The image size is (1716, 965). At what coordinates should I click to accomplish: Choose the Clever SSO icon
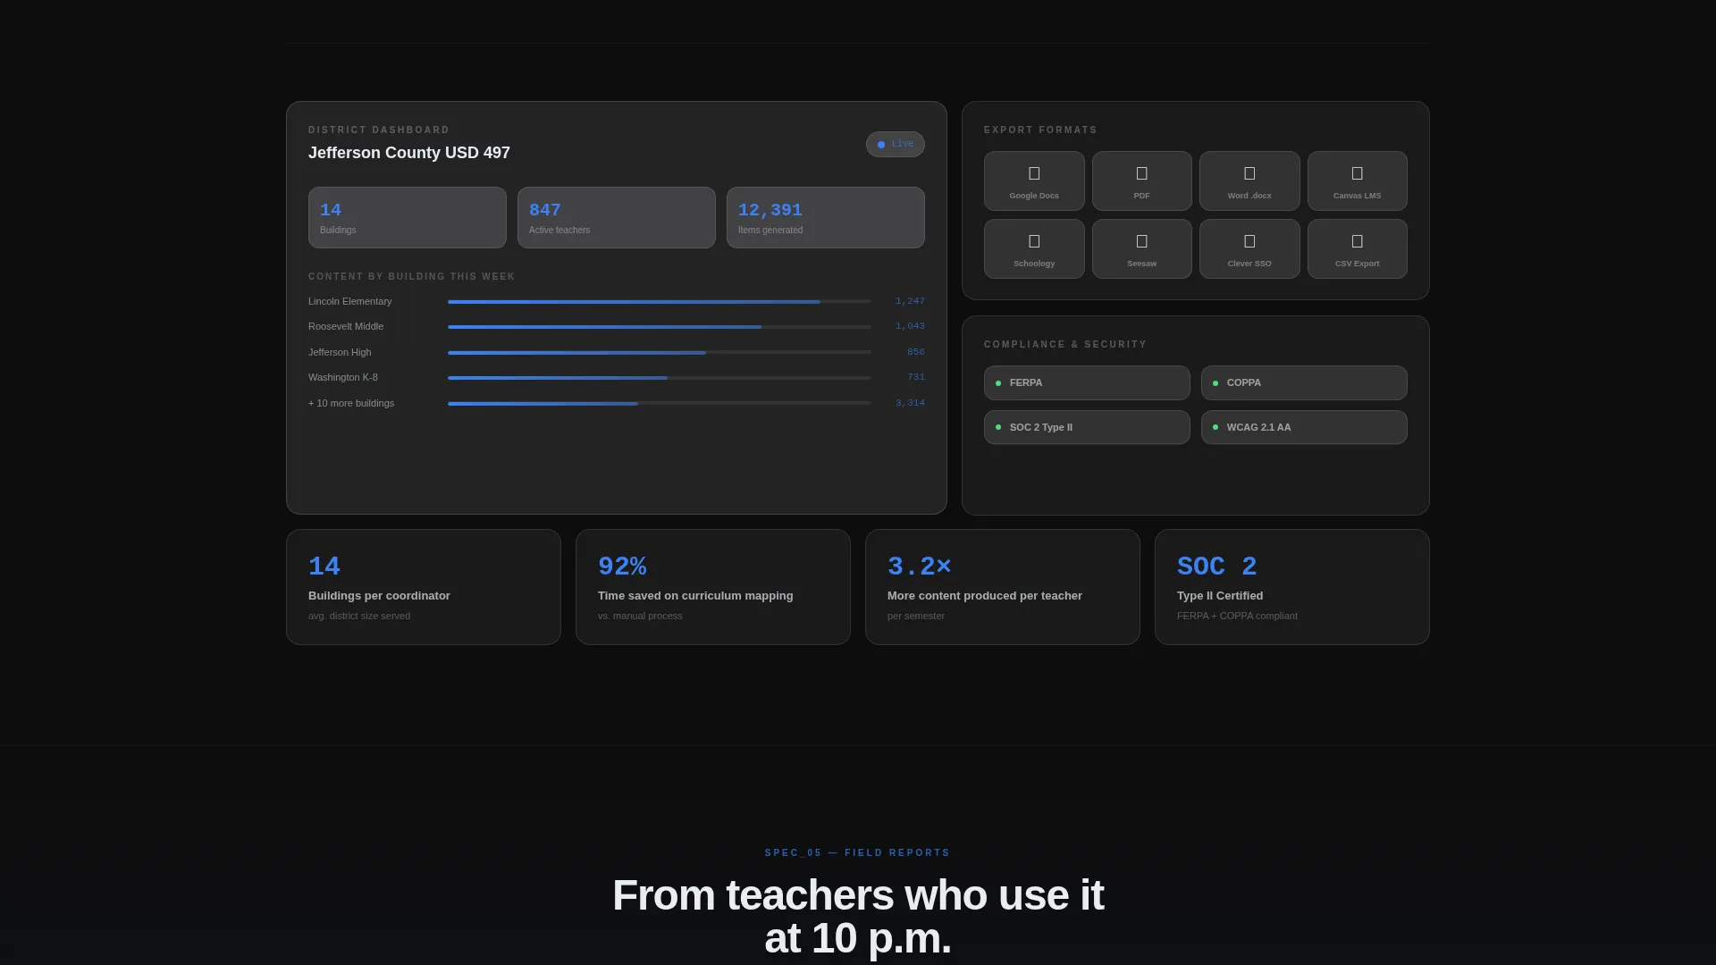pos(1249,241)
